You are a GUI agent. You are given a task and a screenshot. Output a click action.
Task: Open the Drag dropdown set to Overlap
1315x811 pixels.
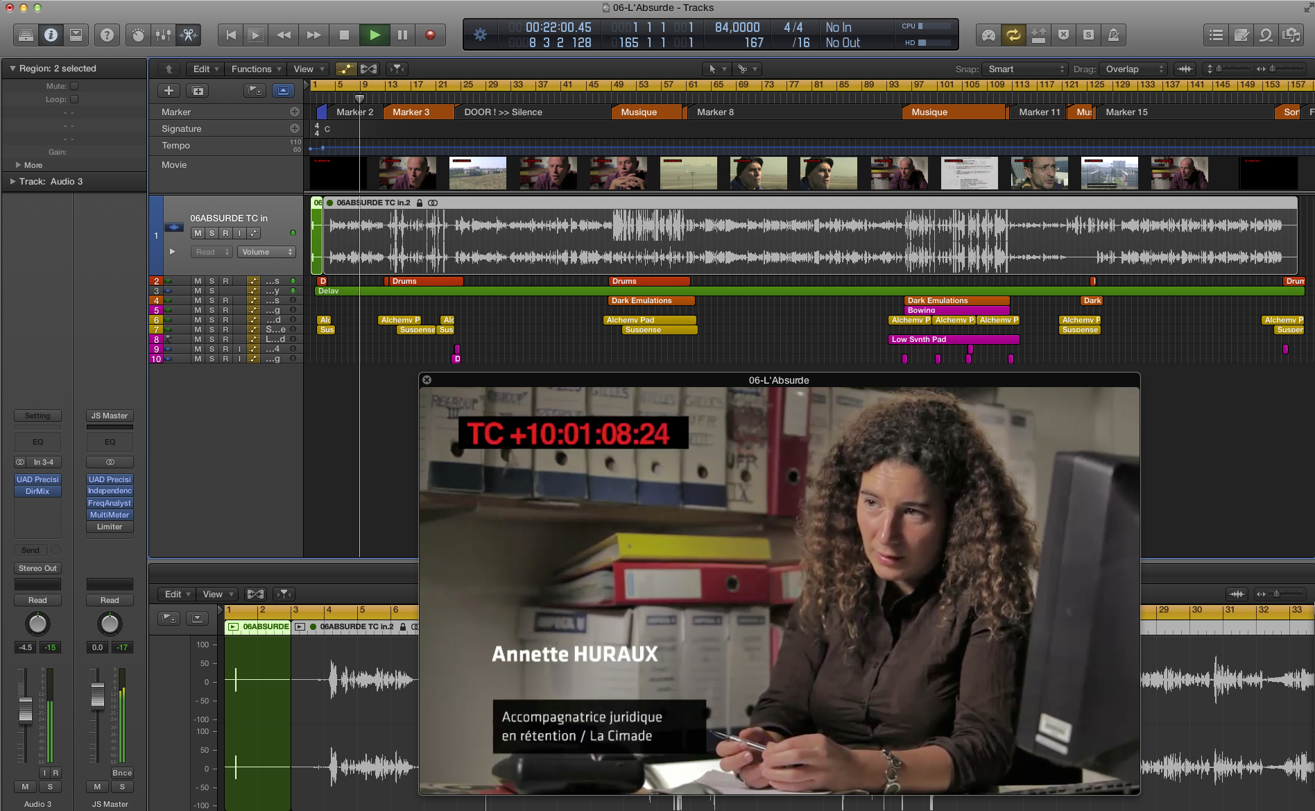(1133, 69)
